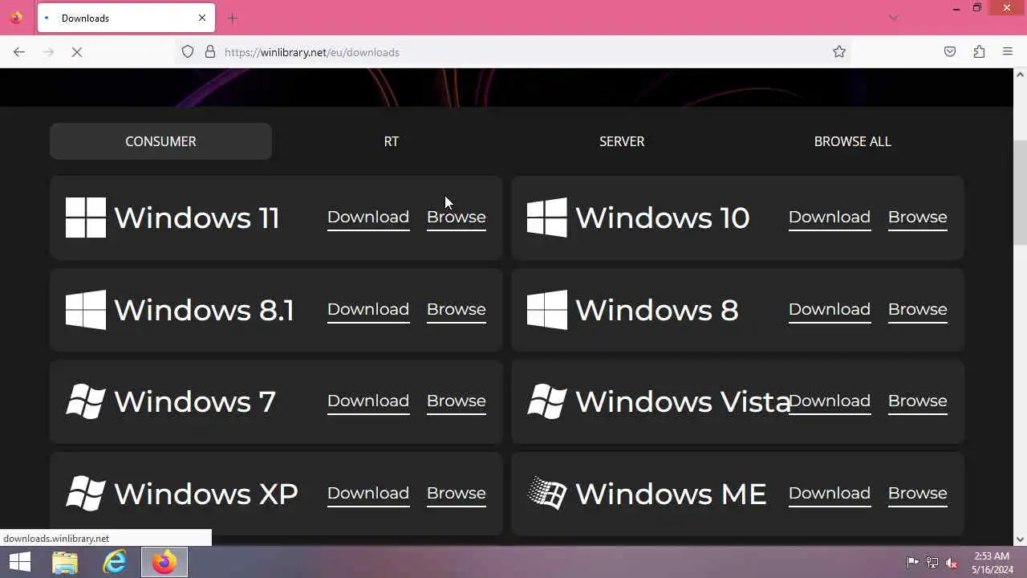Image resolution: width=1027 pixels, height=578 pixels.
Task: Click the Windows 8.1 logo icon
Action: (x=86, y=310)
